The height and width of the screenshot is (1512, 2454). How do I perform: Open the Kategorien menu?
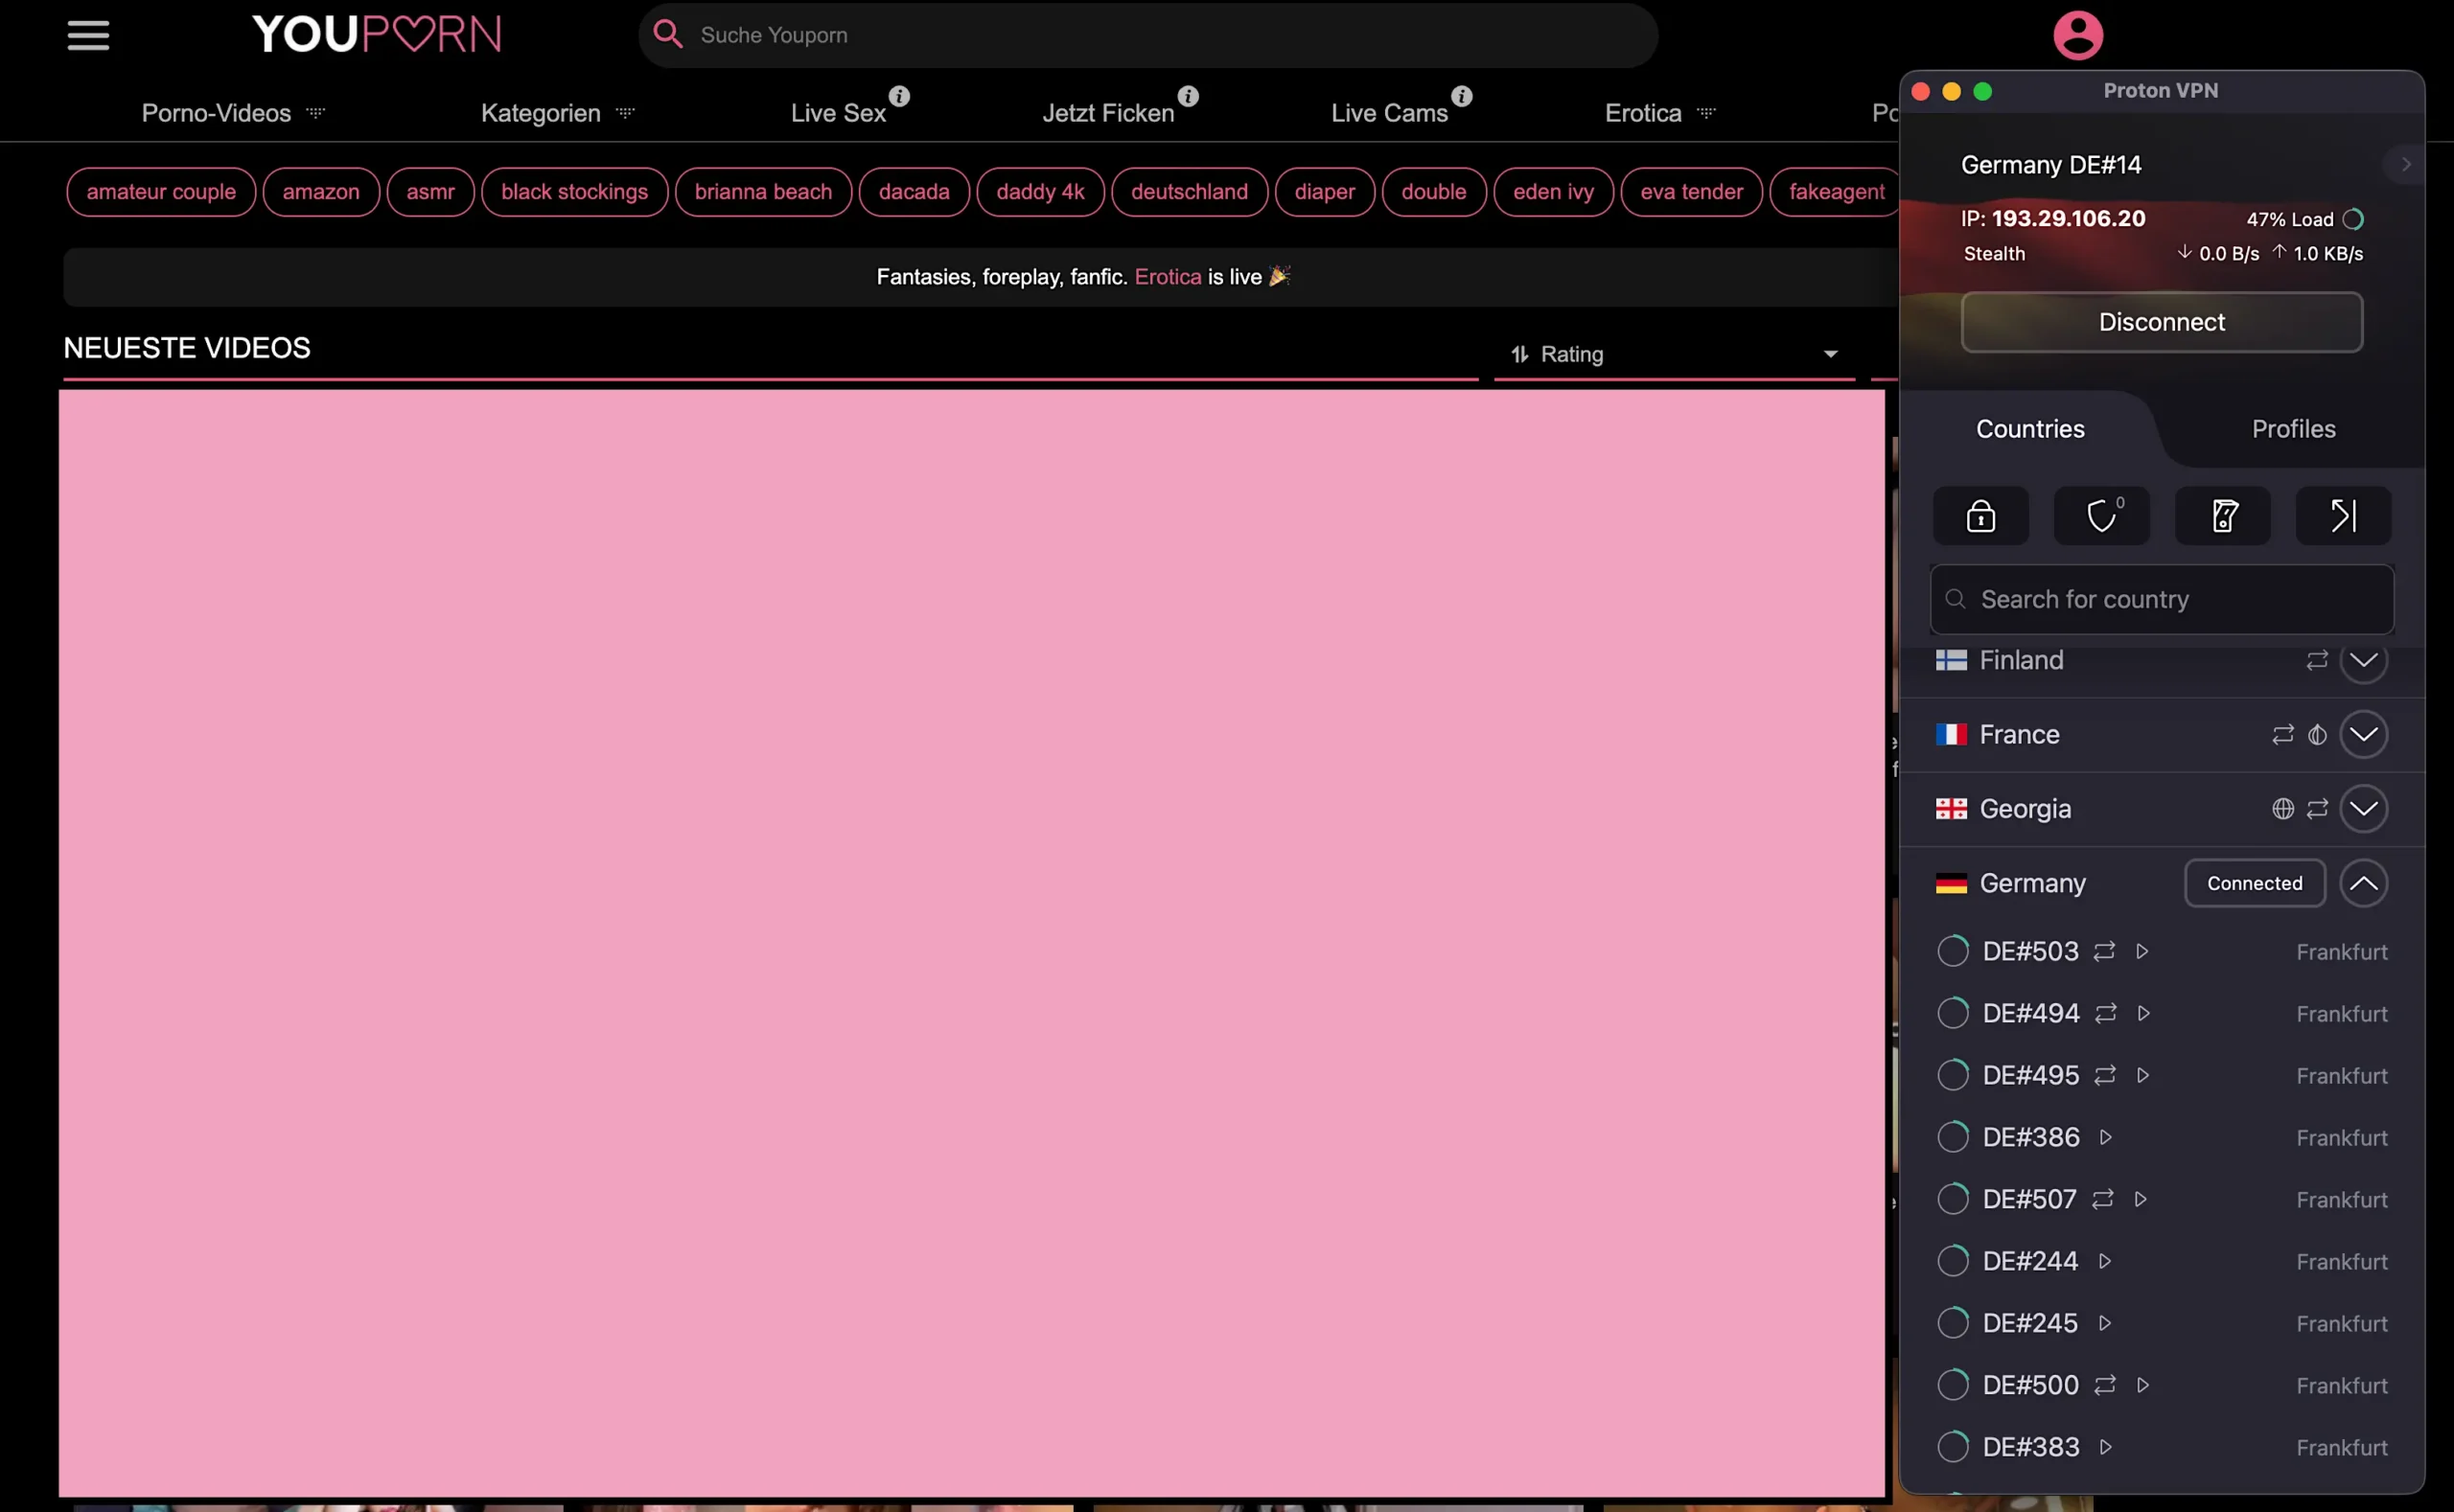[540, 113]
